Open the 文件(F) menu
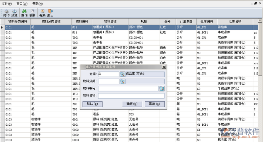 (7, 4)
